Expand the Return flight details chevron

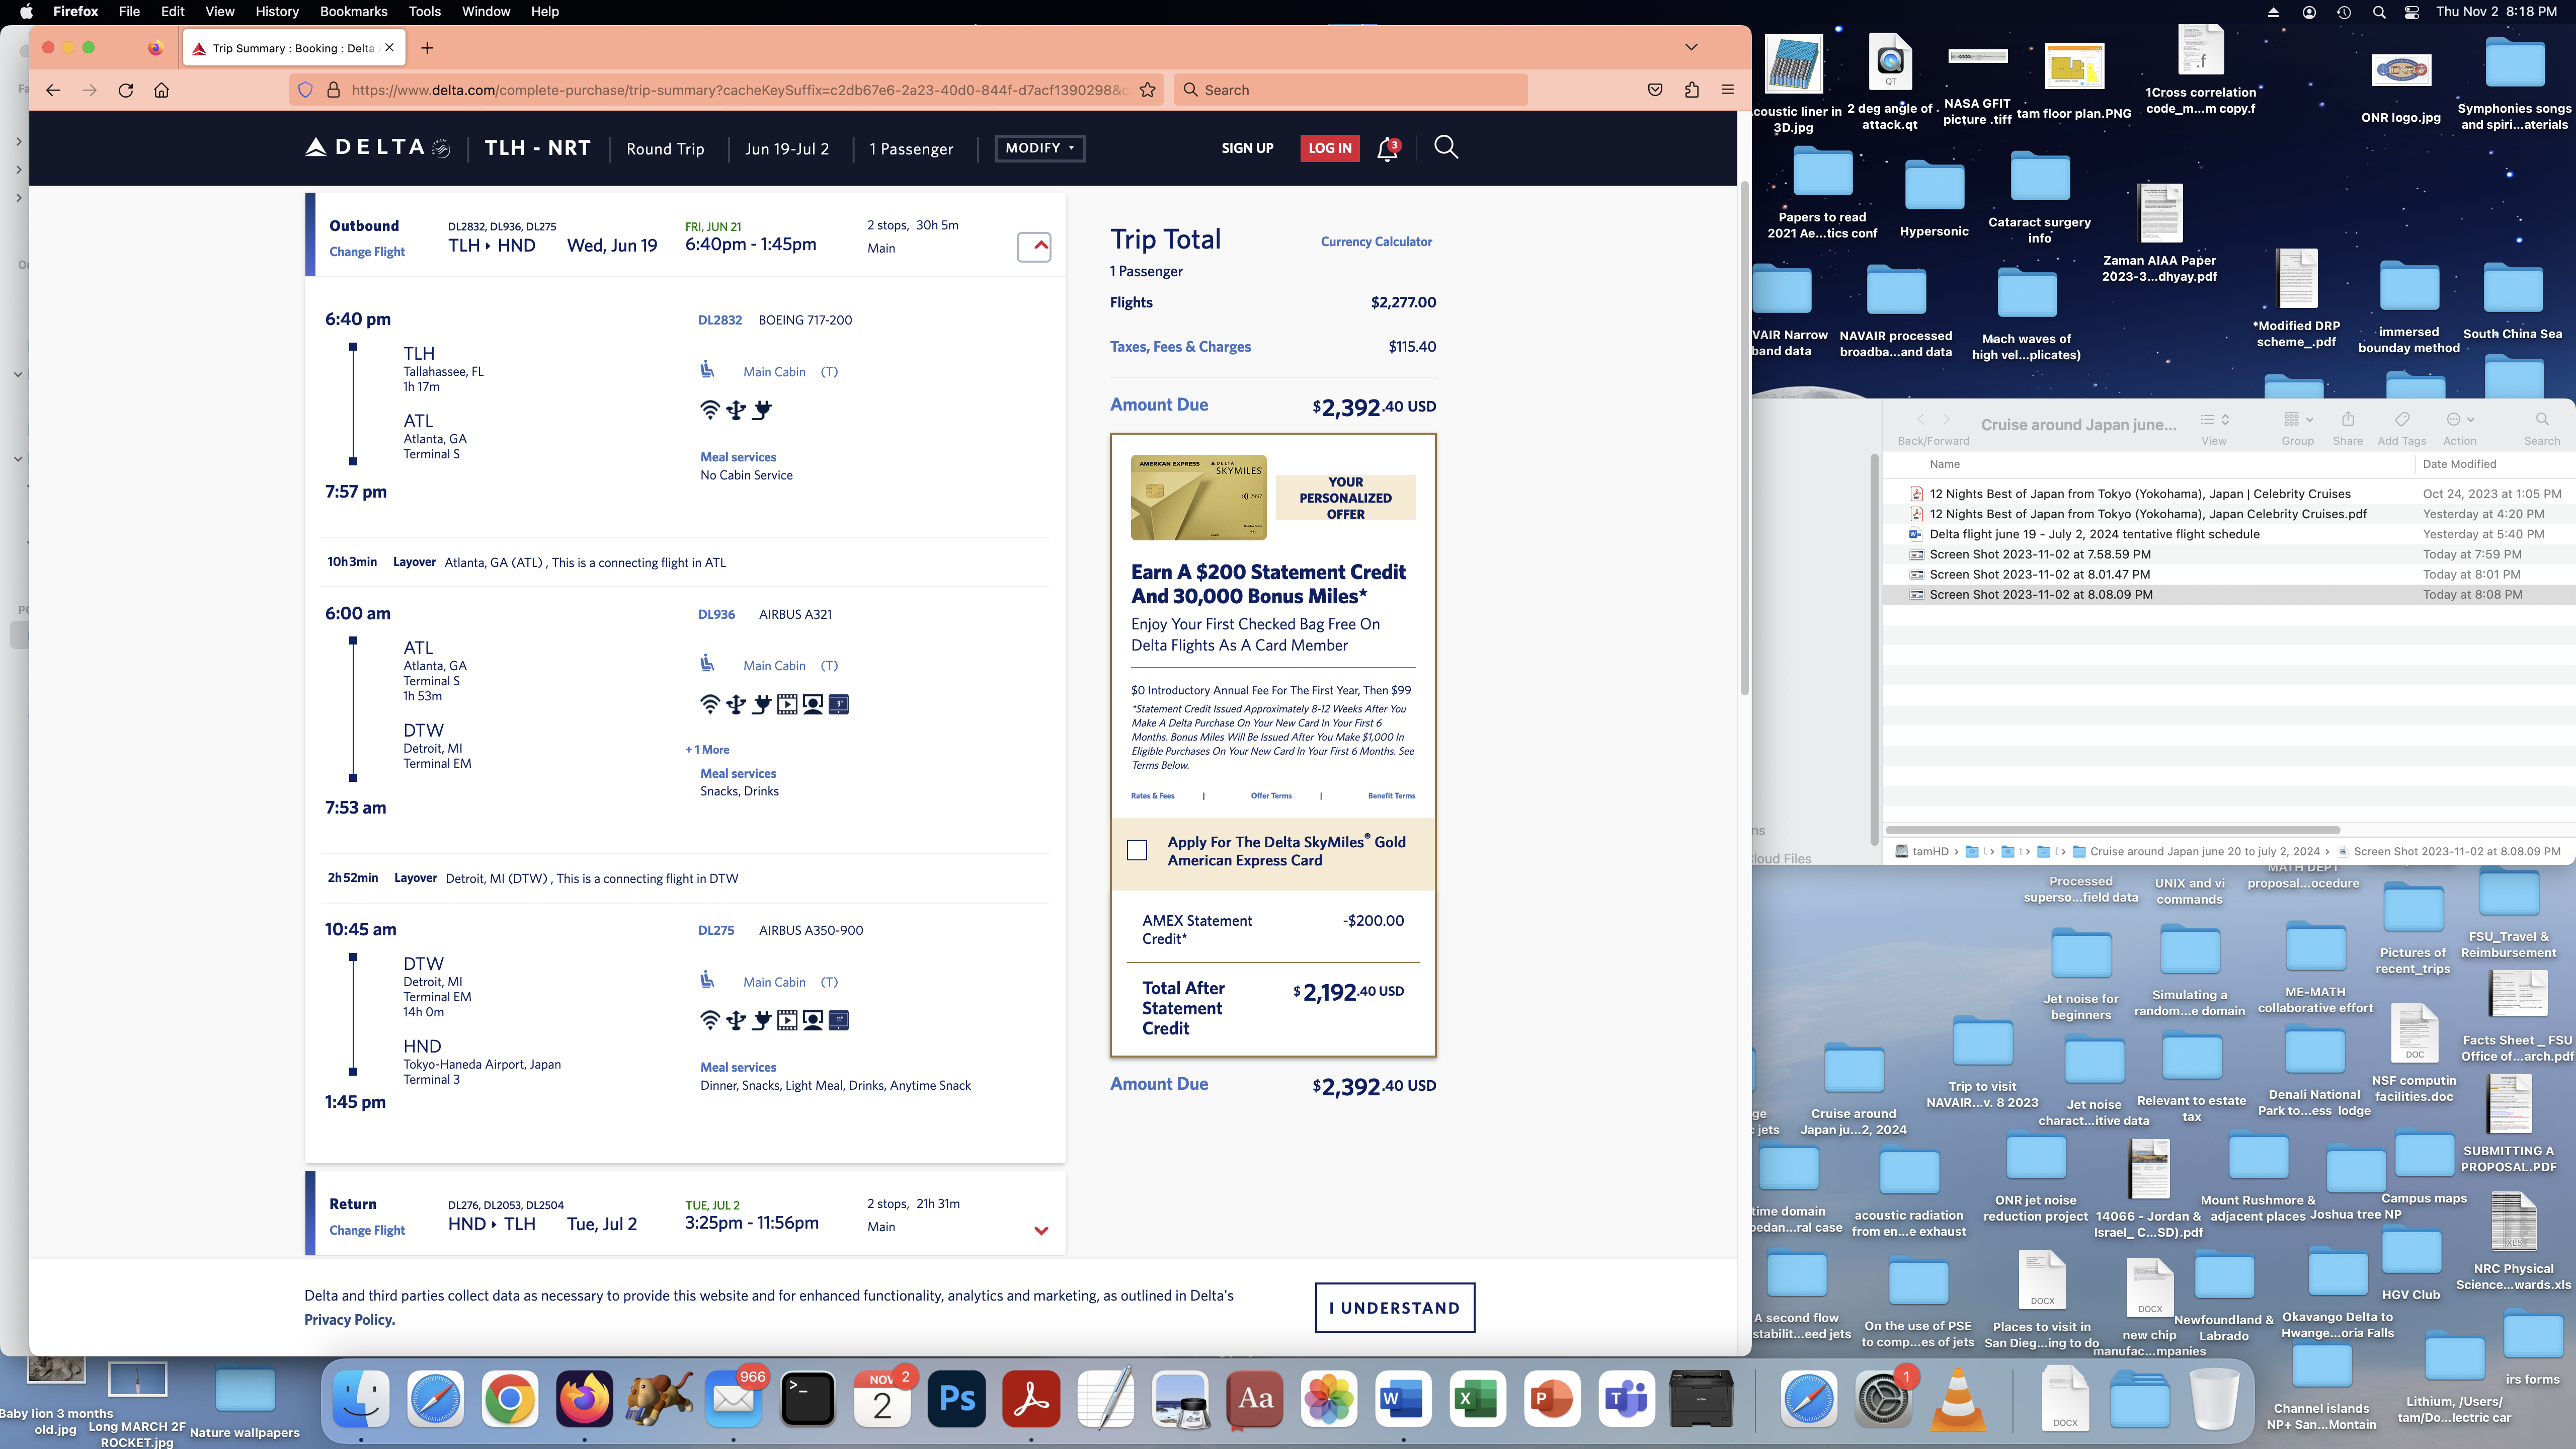(1041, 1231)
